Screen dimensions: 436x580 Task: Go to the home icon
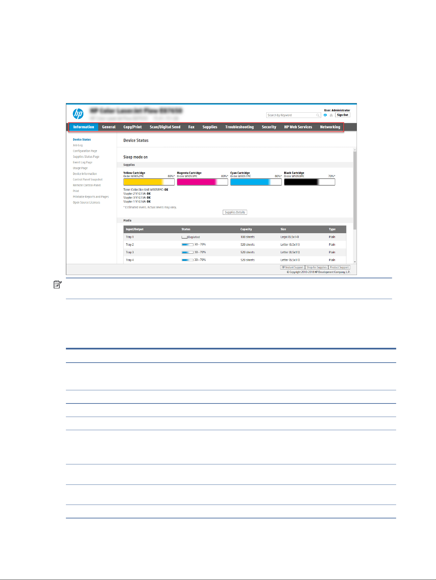(x=331, y=115)
